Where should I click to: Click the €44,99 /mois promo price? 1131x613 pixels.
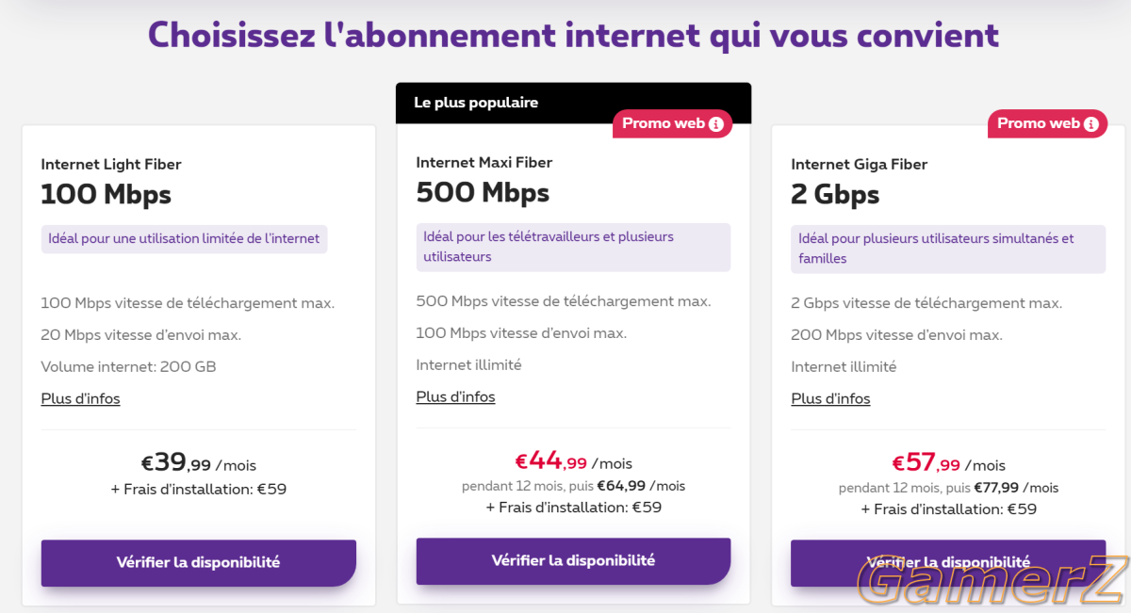tap(573, 461)
